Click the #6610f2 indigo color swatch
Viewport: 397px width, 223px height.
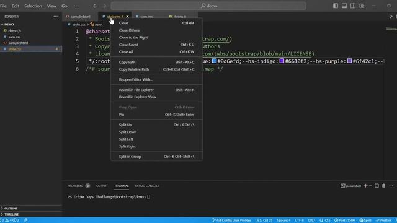coord(282,61)
